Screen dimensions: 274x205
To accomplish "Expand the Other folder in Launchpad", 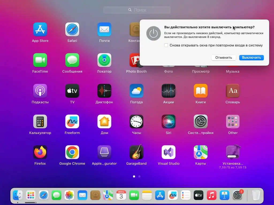I will [x=233, y=121].
